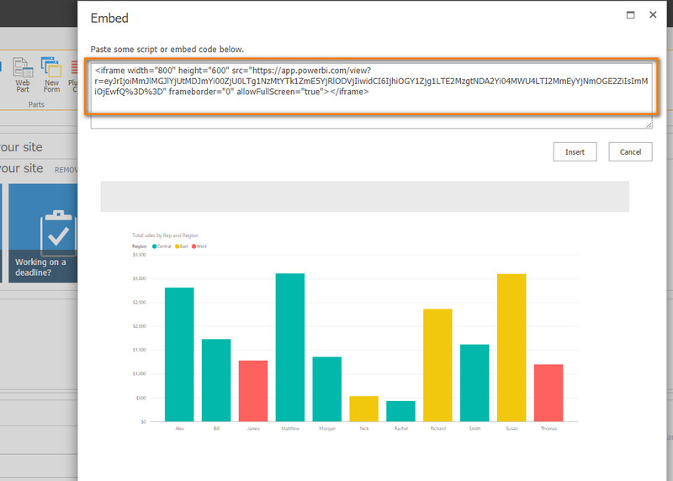
Task: Click the gray preview placeholder banner
Action: pos(365,196)
